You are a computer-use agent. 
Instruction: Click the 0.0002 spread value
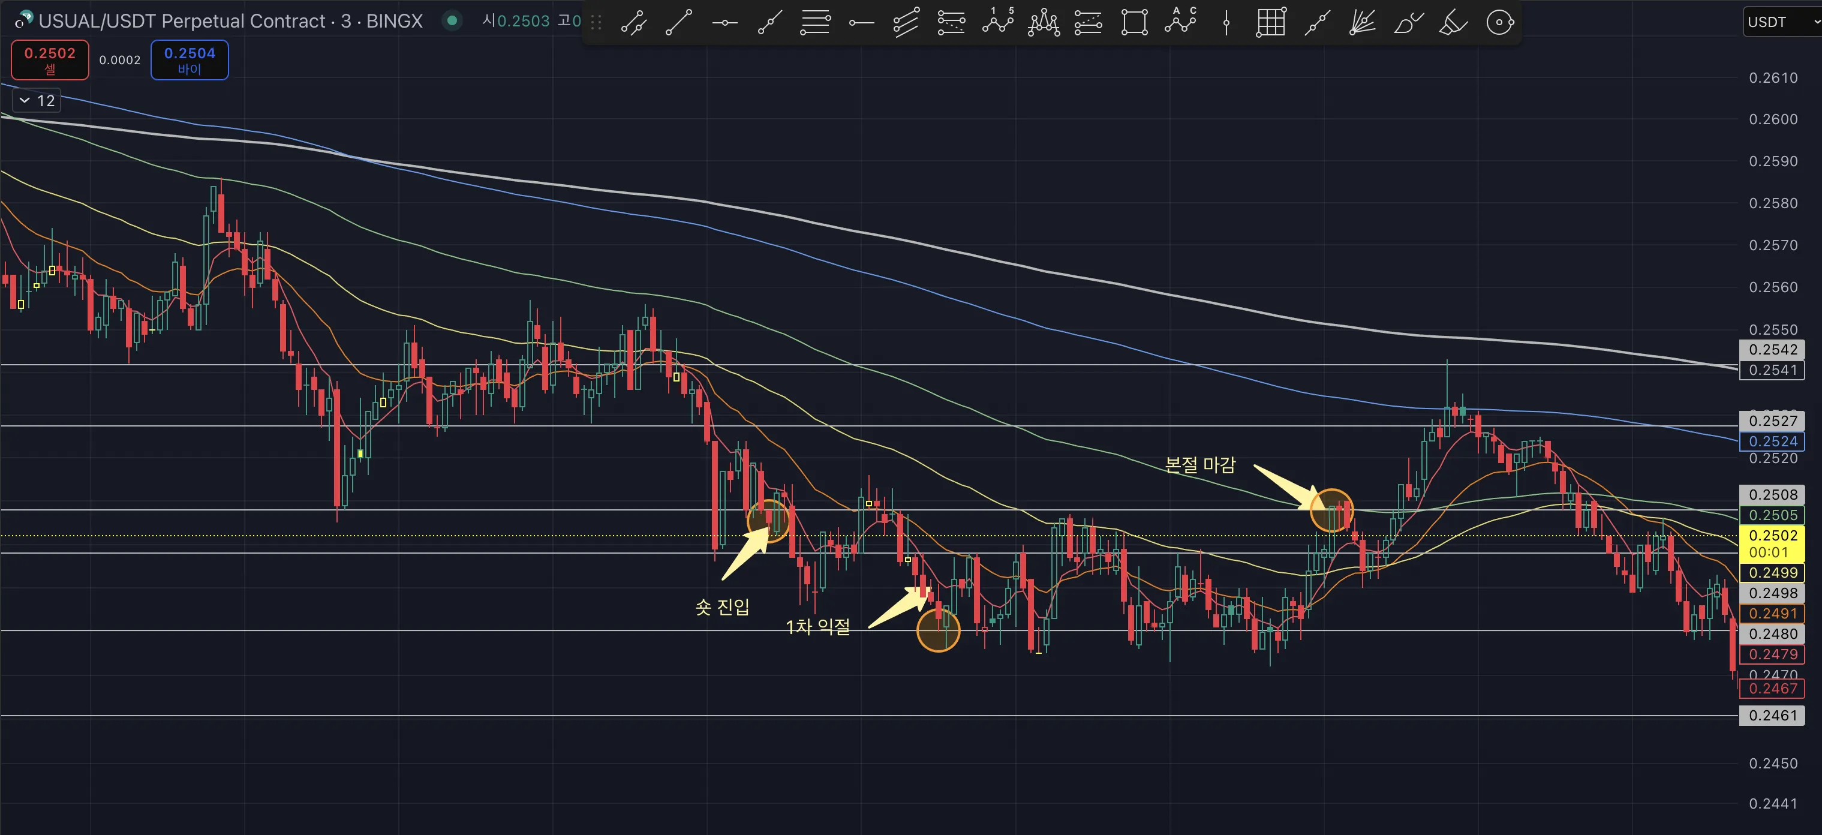tap(119, 60)
